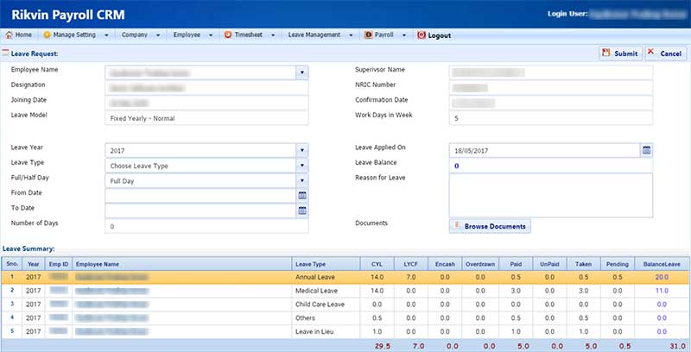
Task: Click the red Logout icon
Action: [x=422, y=35]
